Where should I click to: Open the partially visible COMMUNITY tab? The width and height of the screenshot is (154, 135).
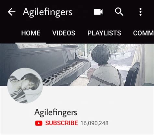click(x=144, y=33)
